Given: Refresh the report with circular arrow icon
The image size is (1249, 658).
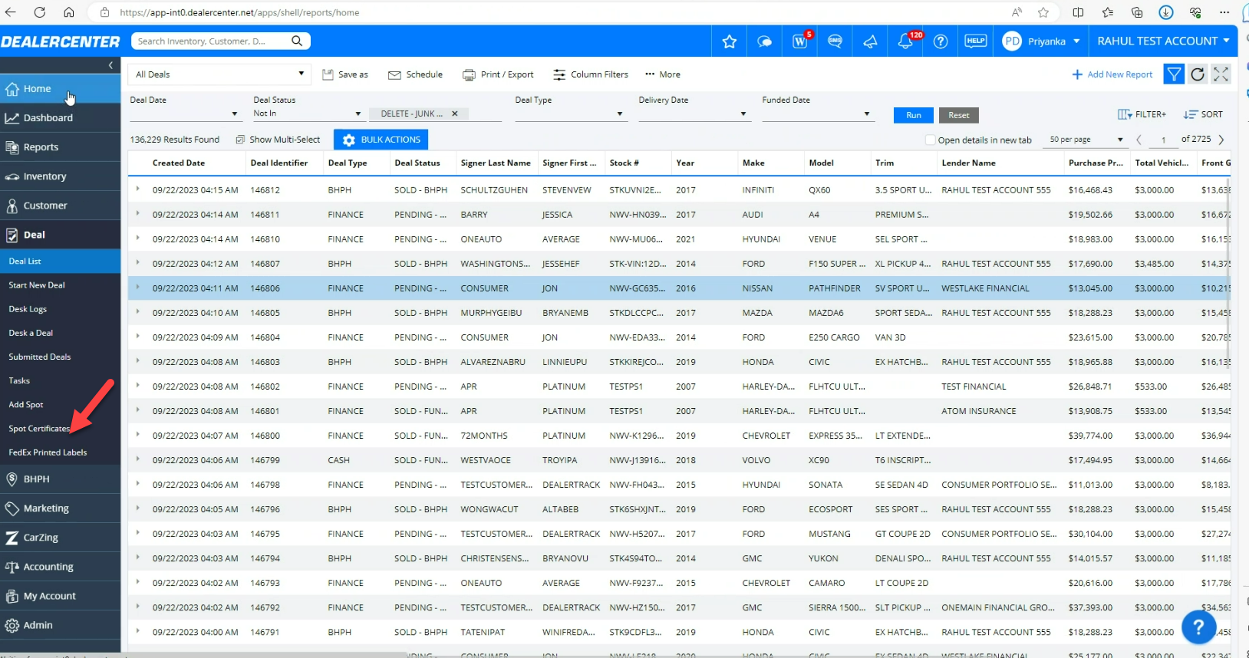Looking at the screenshot, I should pos(1198,74).
